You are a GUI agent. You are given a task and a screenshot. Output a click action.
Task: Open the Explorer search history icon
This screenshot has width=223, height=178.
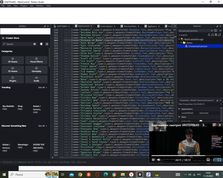[215, 31]
